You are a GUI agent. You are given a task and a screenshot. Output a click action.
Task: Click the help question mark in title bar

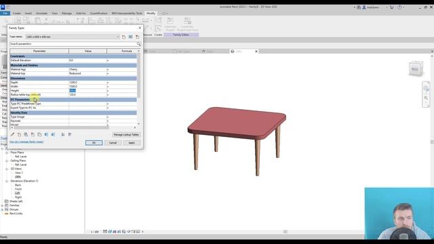tap(399, 7)
